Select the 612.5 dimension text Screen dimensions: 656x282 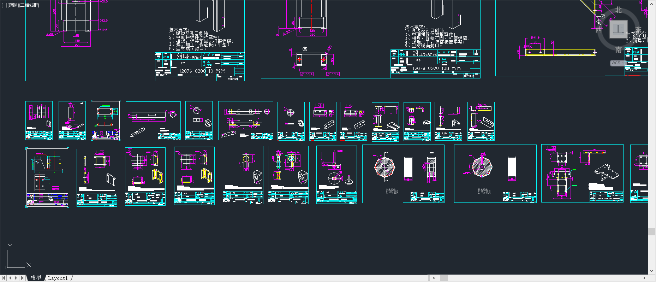point(103,30)
